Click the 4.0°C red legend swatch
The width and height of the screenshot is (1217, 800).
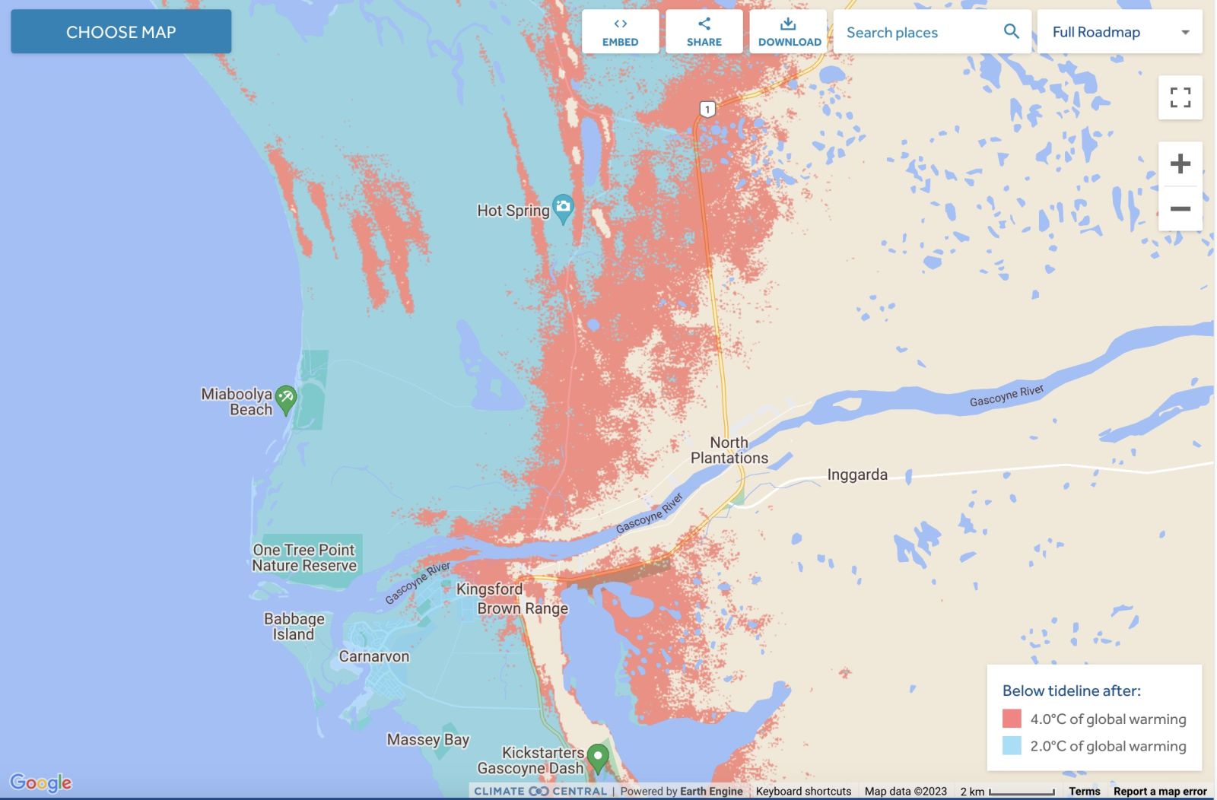[x=1012, y=719]
